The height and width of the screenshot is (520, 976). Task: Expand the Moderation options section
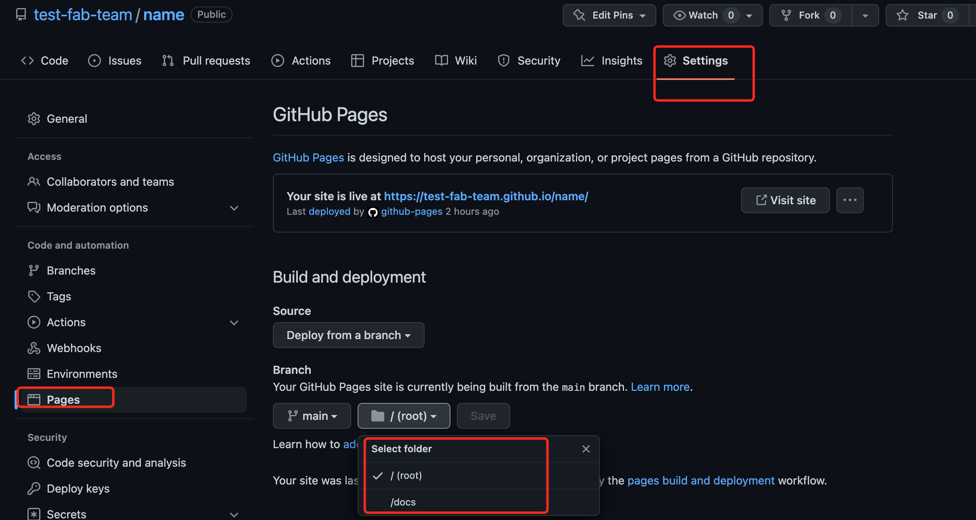[234, 208]
